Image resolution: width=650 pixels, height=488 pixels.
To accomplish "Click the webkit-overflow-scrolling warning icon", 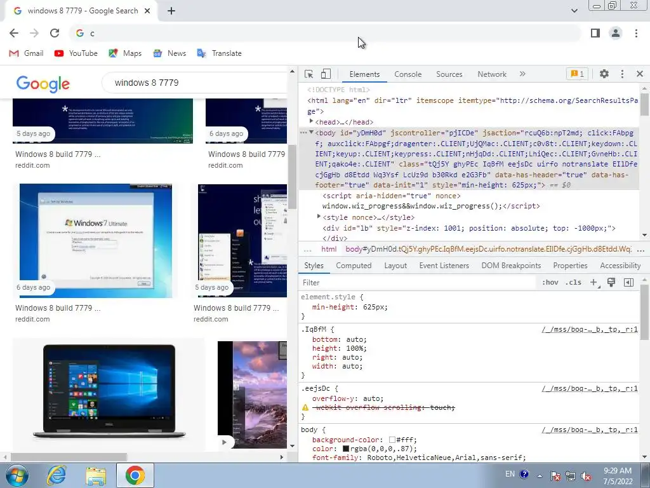I will 305,407.
